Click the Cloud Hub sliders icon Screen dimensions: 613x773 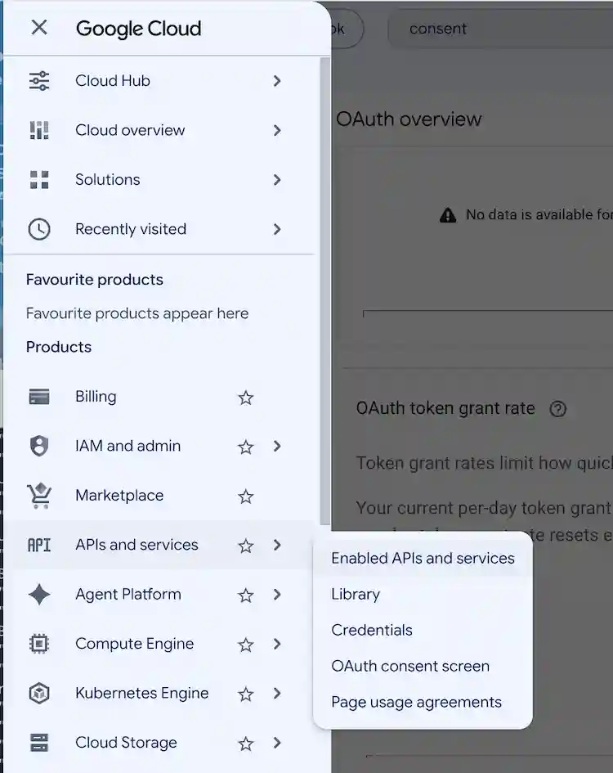(39, 81)
